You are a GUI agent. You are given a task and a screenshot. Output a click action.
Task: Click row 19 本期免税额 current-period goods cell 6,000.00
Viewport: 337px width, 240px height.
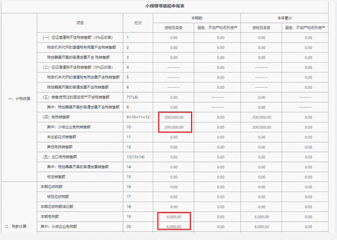[173, 217]
